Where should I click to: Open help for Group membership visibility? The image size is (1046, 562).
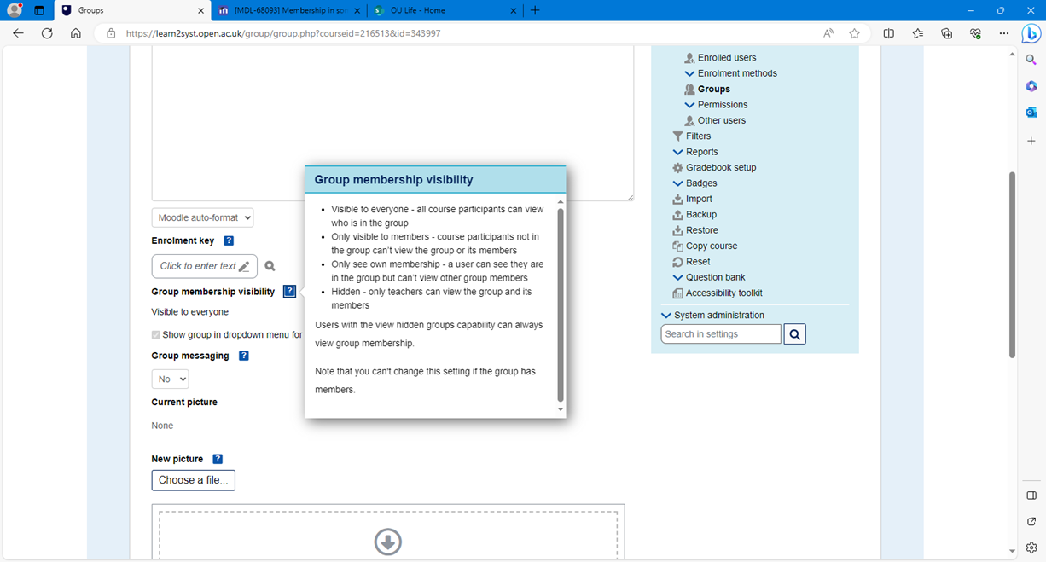(290, 292)
